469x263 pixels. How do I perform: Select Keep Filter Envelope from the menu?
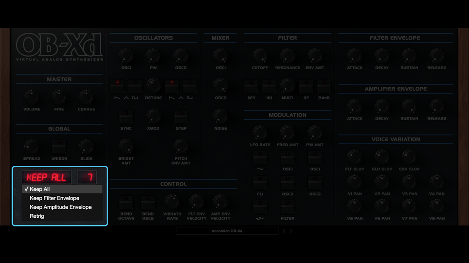(53, 198)
